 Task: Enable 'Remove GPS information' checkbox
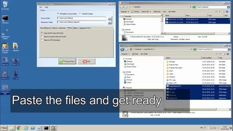tap(42, 40)
